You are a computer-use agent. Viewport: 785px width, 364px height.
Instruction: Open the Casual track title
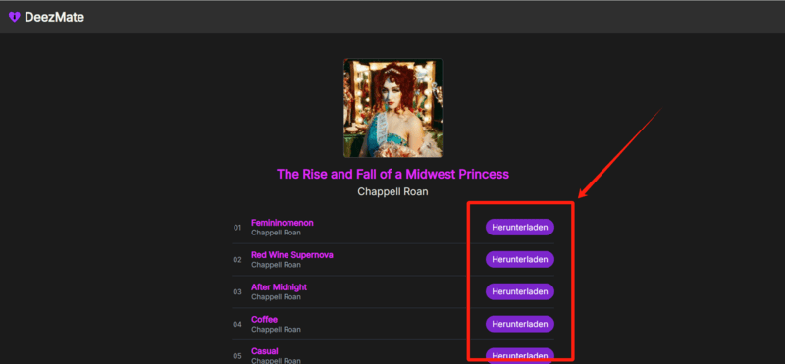coord(265,351)
